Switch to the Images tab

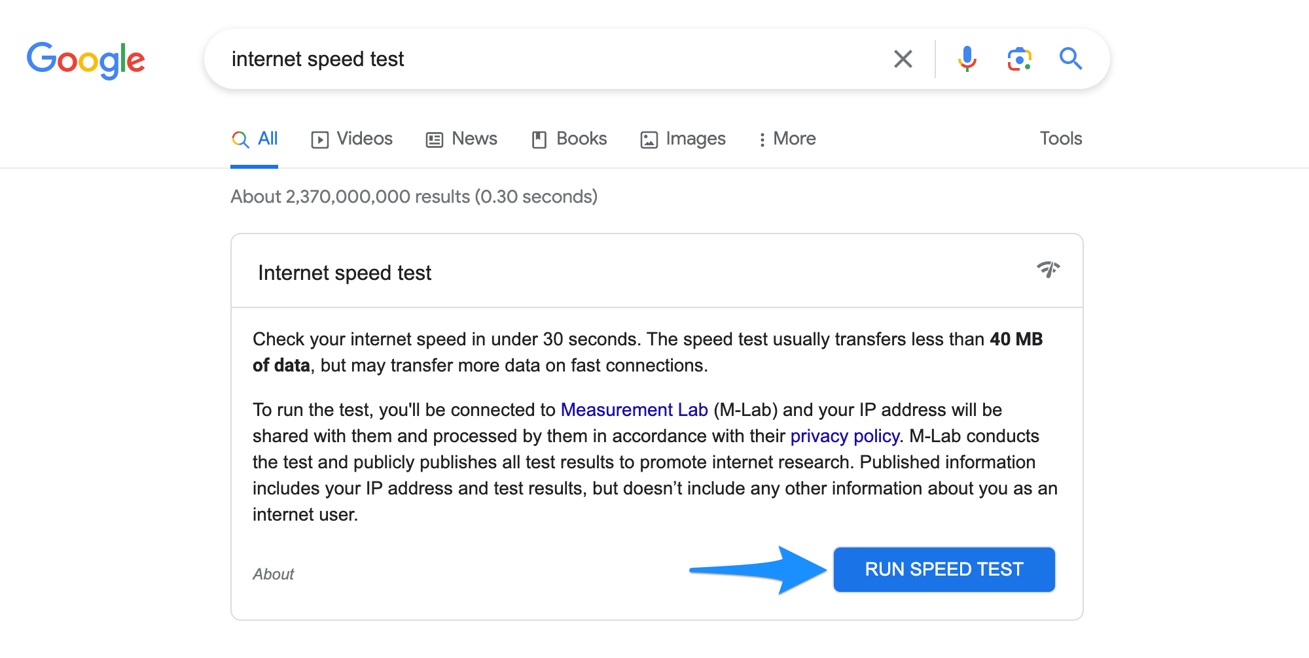[x=695, y=139]
